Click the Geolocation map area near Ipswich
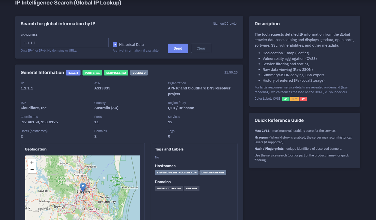Screen dimensions: 376x220 (59, 207)
